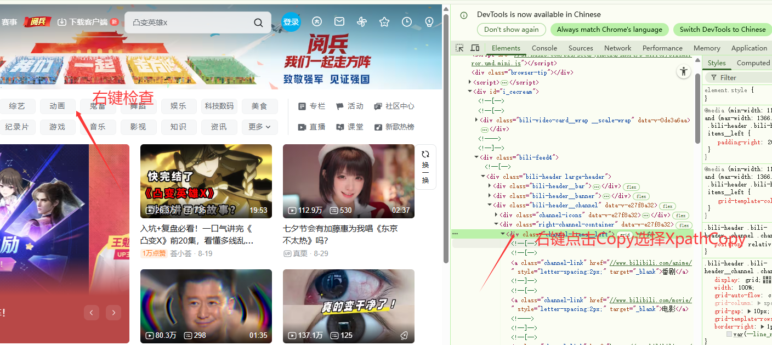The image size is (772, 345).
Task: Switch to the Sources tab
Action: [x=581, y=48]
